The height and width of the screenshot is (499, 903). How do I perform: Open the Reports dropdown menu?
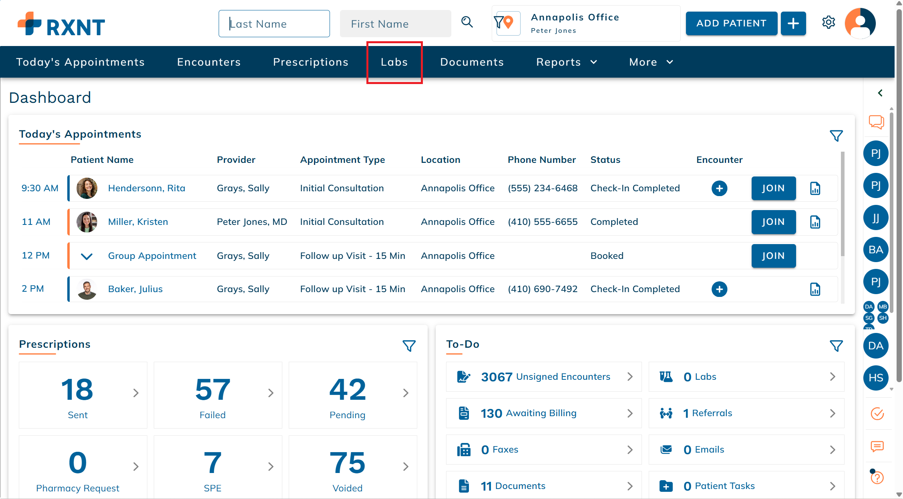[566, 62]
